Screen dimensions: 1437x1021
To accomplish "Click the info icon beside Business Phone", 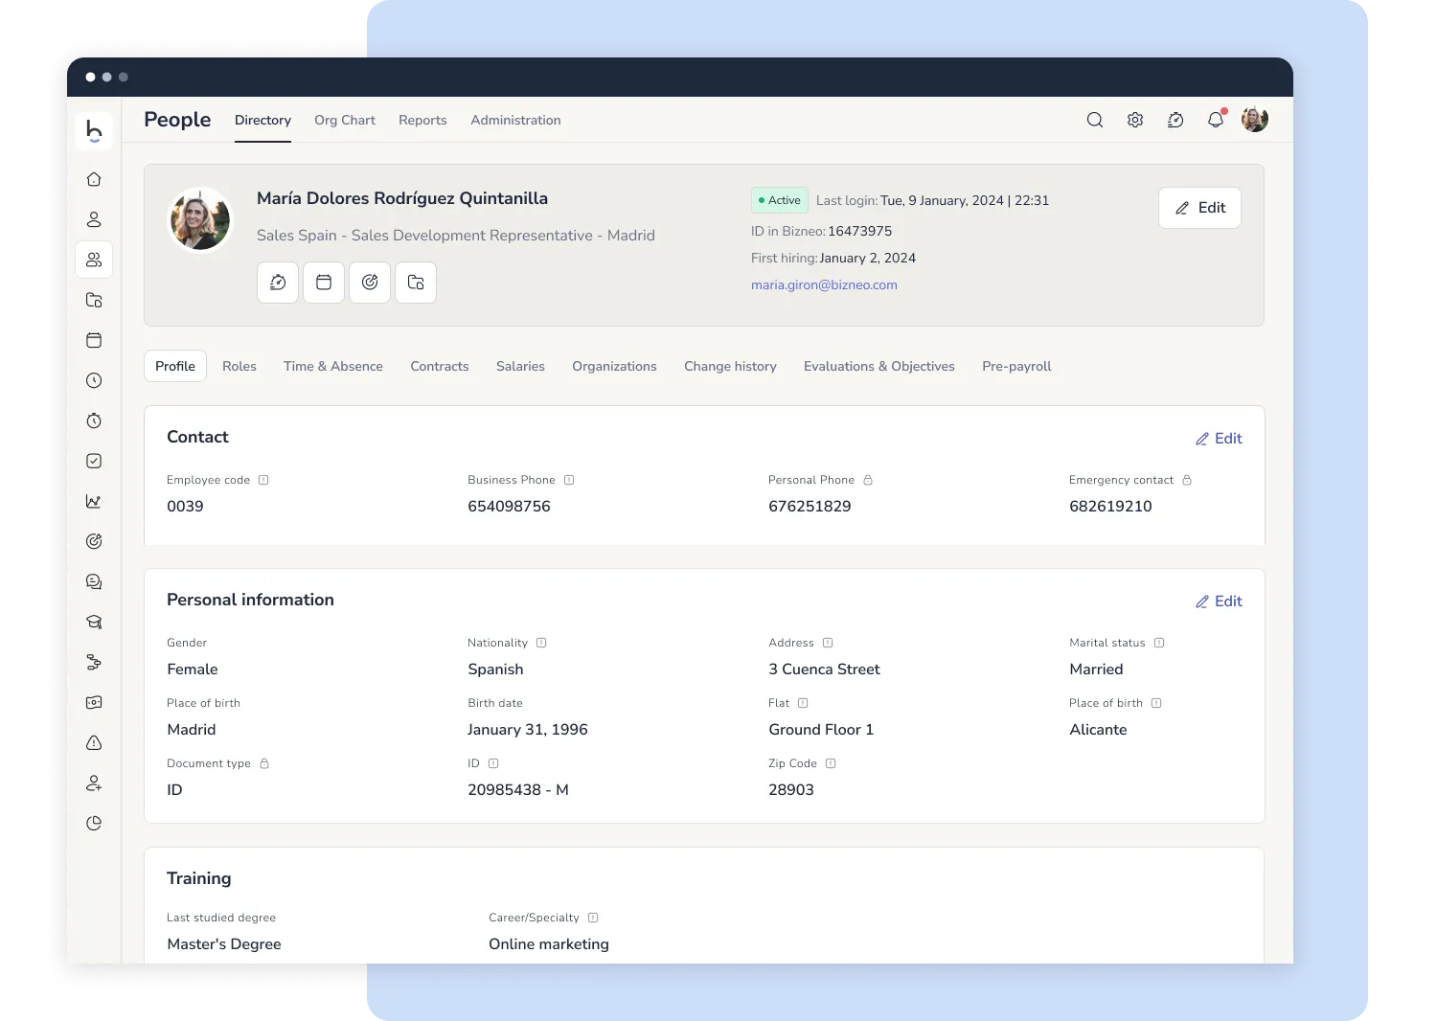I will [x=569, y=480].
